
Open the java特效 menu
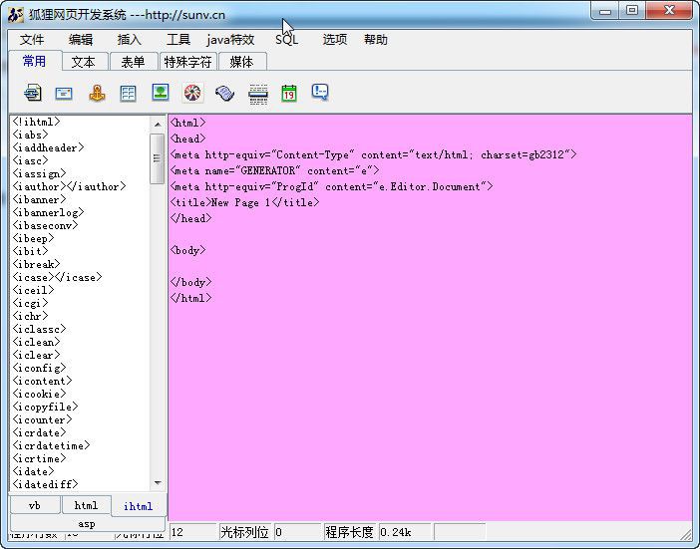click(230, 40)
